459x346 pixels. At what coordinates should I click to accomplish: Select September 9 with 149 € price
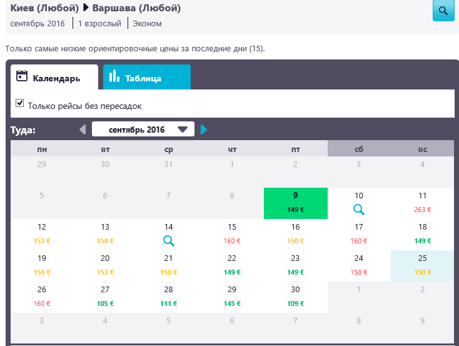click(295, 203)
